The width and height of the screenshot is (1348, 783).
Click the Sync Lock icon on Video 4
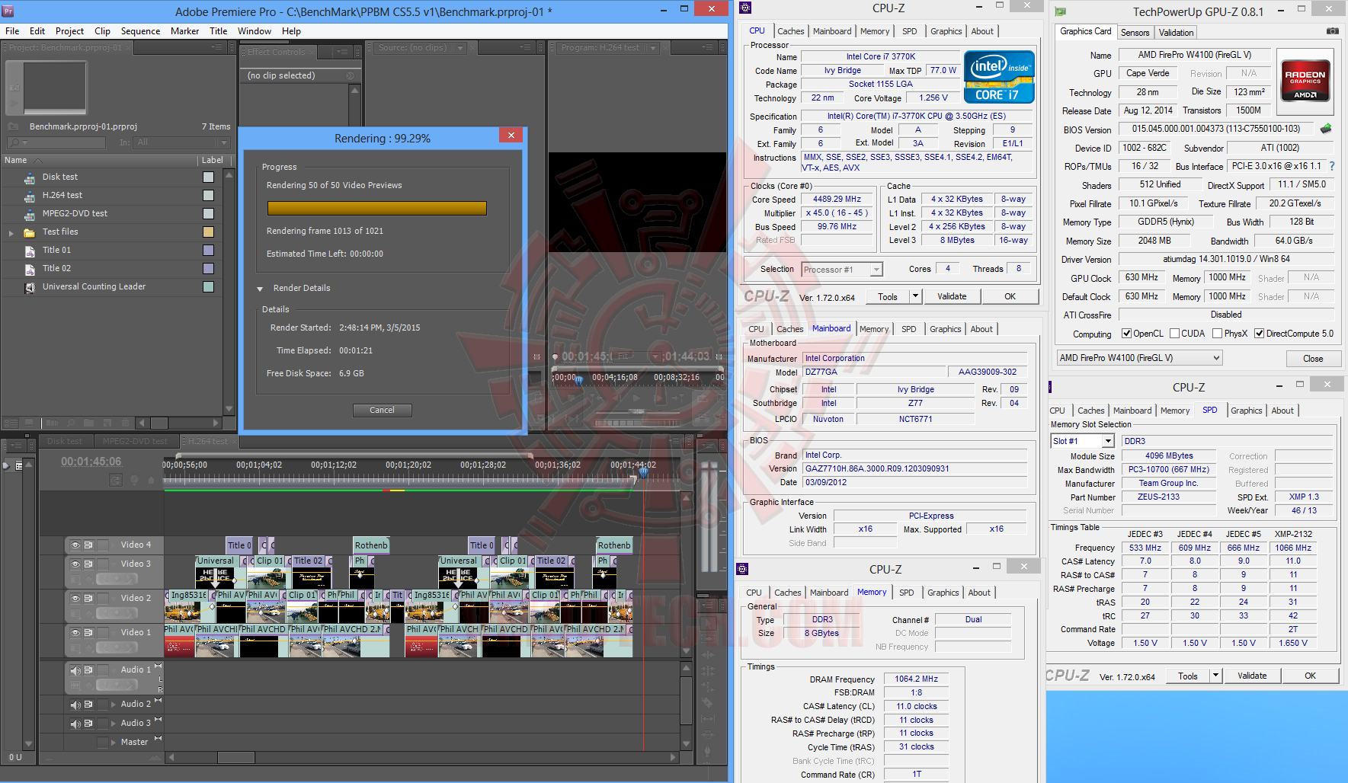coord(88,545)
